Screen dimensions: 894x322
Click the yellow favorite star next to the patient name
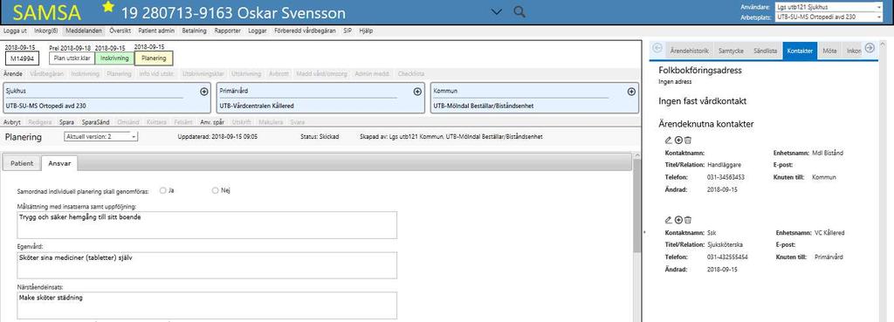coord(107,7)
